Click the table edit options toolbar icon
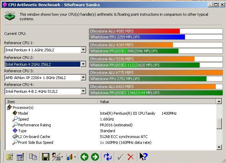The height and width of the screenshot is (163, 226). coord(20,157)
